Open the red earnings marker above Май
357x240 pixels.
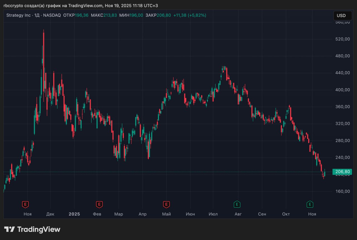point(167,205)
